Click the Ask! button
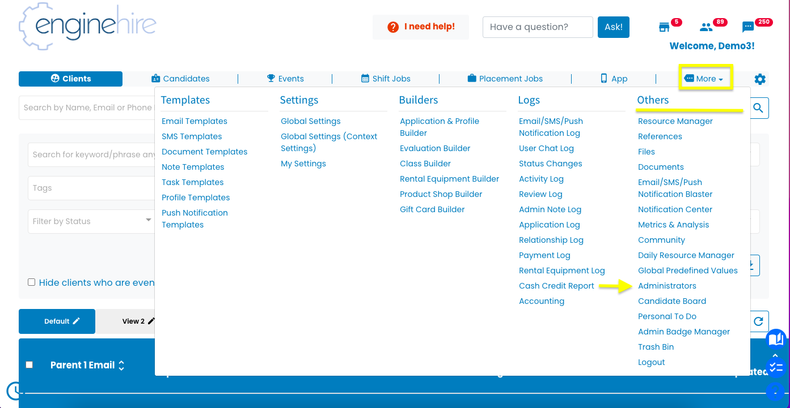Image resolution: width=790 pixels, height=408 pixels. click(x=614, y=27)
